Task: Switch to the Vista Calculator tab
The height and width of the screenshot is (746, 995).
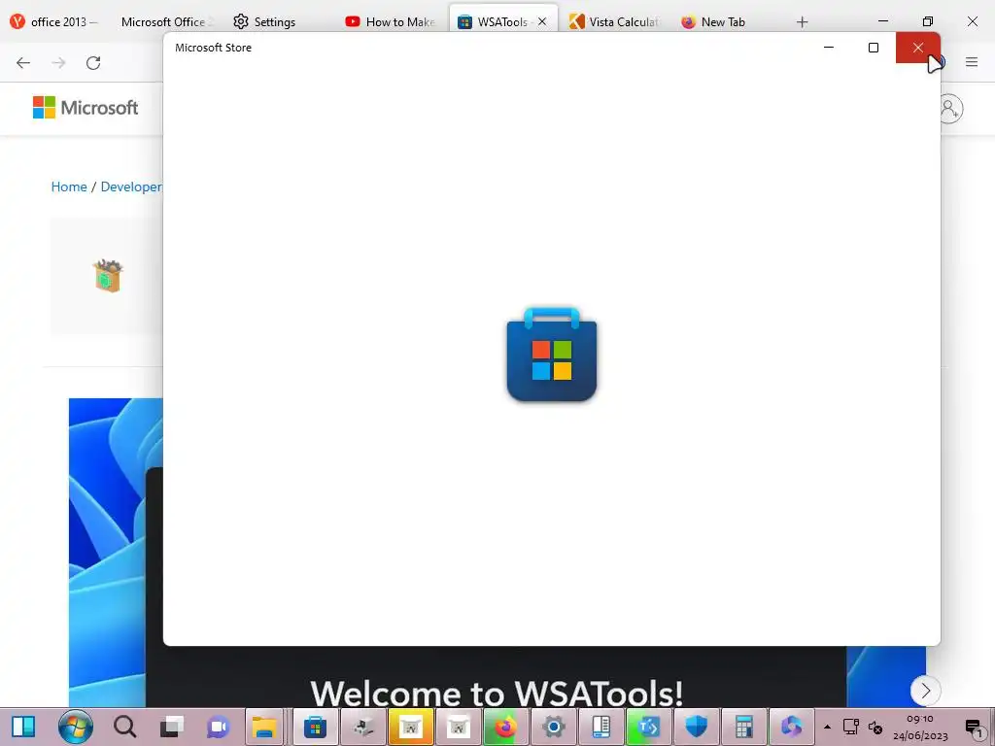Action: [614, 21]
